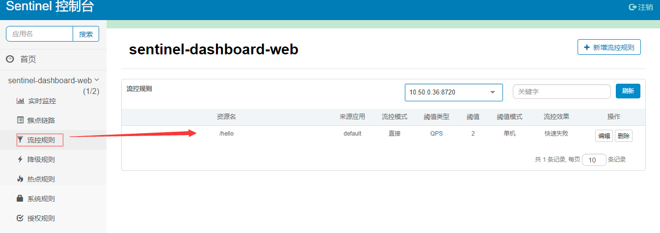Focus the 应用名 search field
The width and height of the screenshot is (660, 233).
(39, 34)
